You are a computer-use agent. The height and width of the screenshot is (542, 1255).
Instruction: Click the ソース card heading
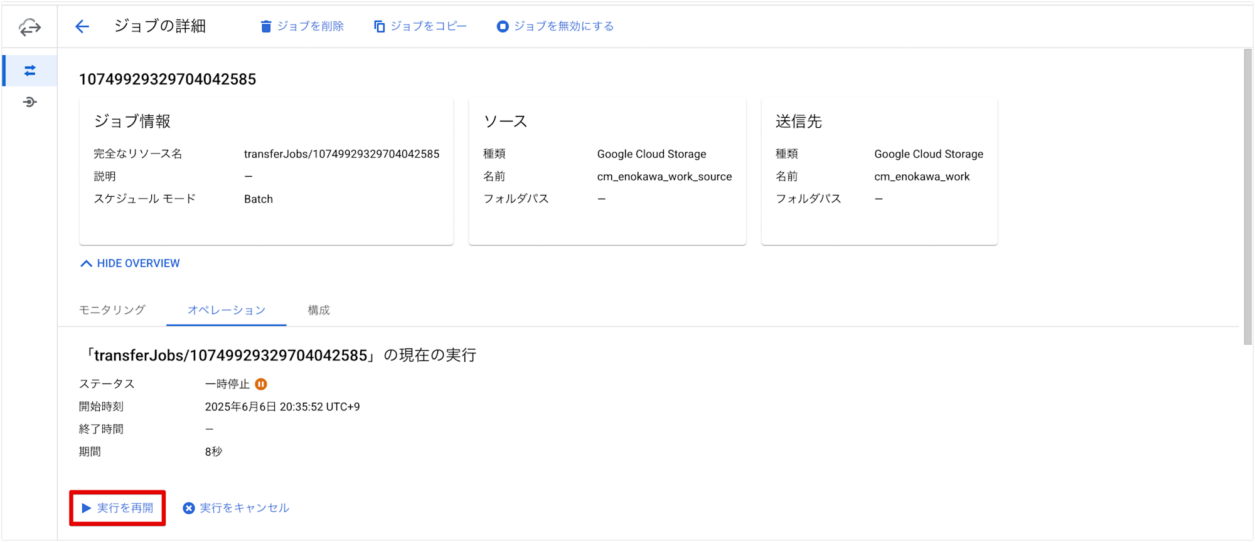click(505, 122)
